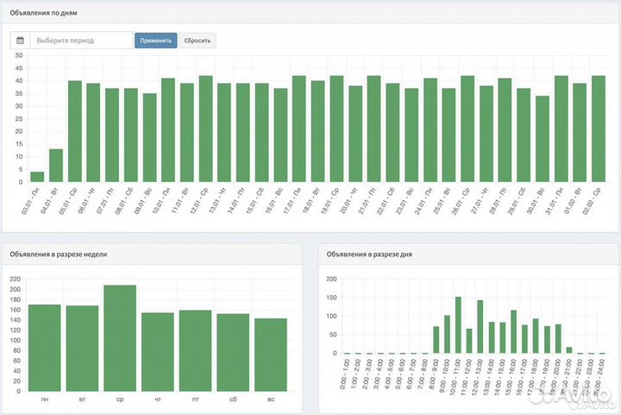
Task: Select the 05.01 - Ср bar in daily chart
Action: point(75,131)
